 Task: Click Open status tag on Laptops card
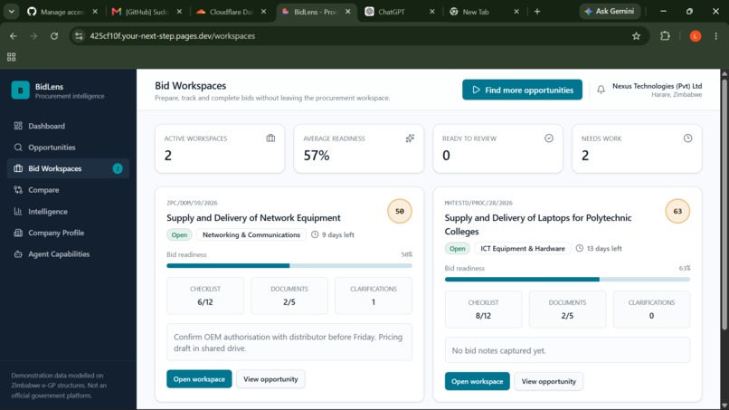458,249
